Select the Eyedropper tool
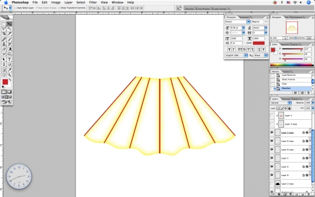315x197 pixels. (x=9, y=70)
